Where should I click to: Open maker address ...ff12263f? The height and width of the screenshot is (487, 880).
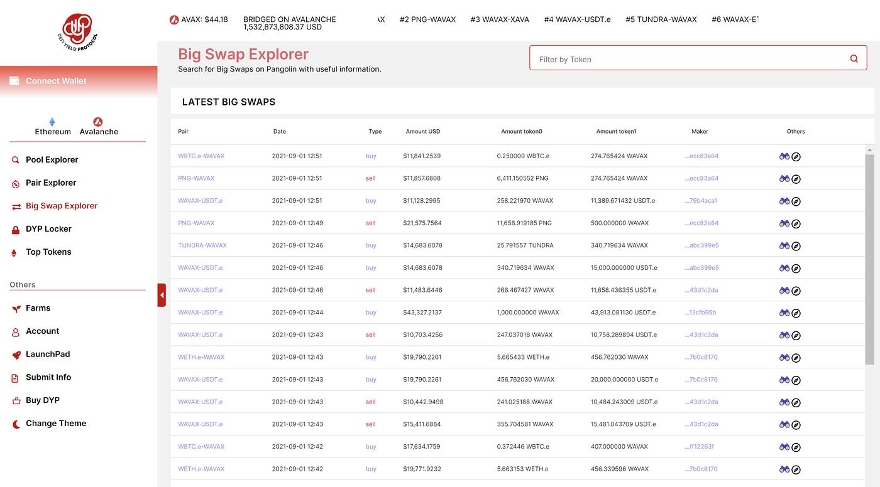click(x=699, y=447)
